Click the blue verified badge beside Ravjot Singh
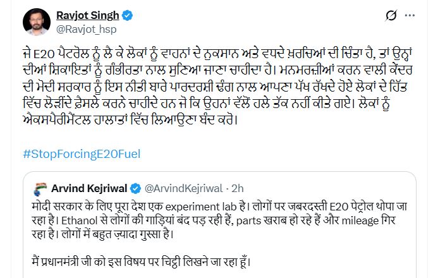 [x=127, y=15]
